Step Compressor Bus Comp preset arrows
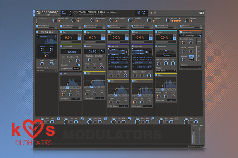 (183, 35)
